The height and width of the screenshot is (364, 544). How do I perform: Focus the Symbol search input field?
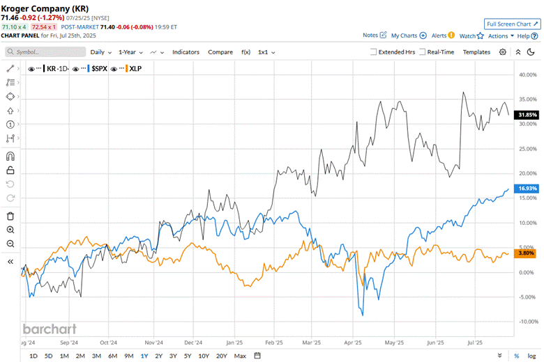(x=45, y=52)
